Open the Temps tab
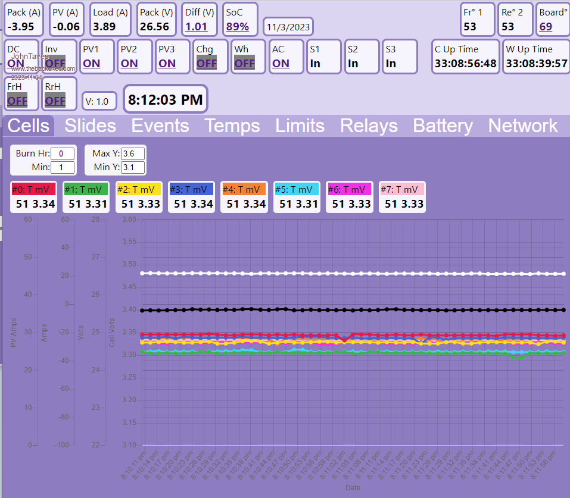 232,126
